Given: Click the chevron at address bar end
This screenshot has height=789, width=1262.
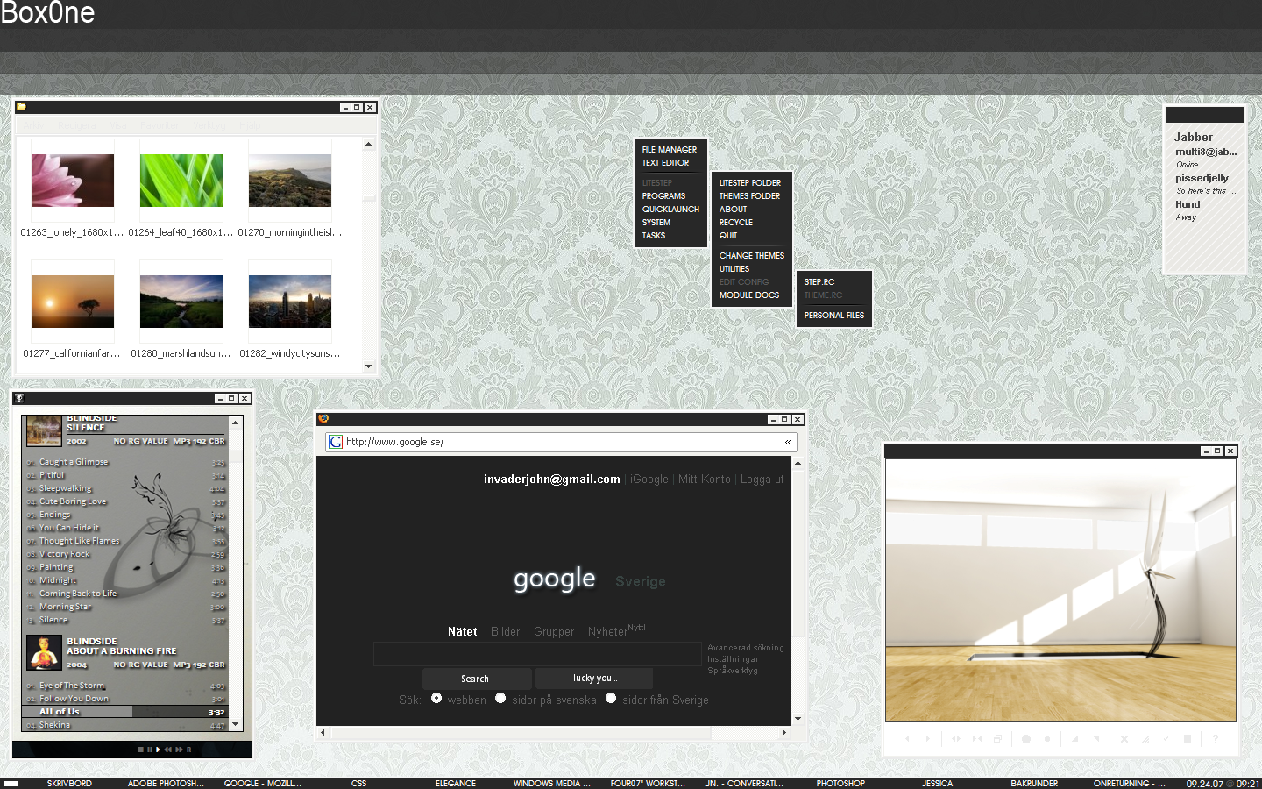Looking at the screenshot, I should (788, 442).
